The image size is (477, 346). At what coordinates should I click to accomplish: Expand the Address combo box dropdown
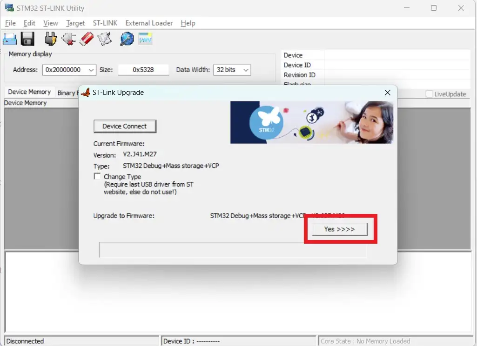pyautogui.click(x=91, y=70)
